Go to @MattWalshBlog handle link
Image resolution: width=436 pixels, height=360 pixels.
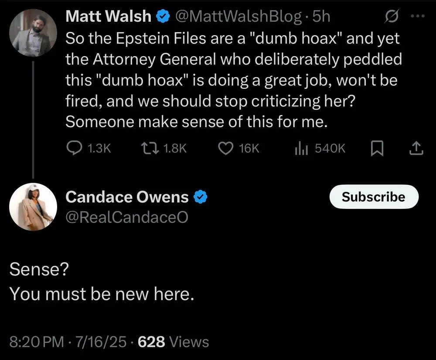coord(238,17)
